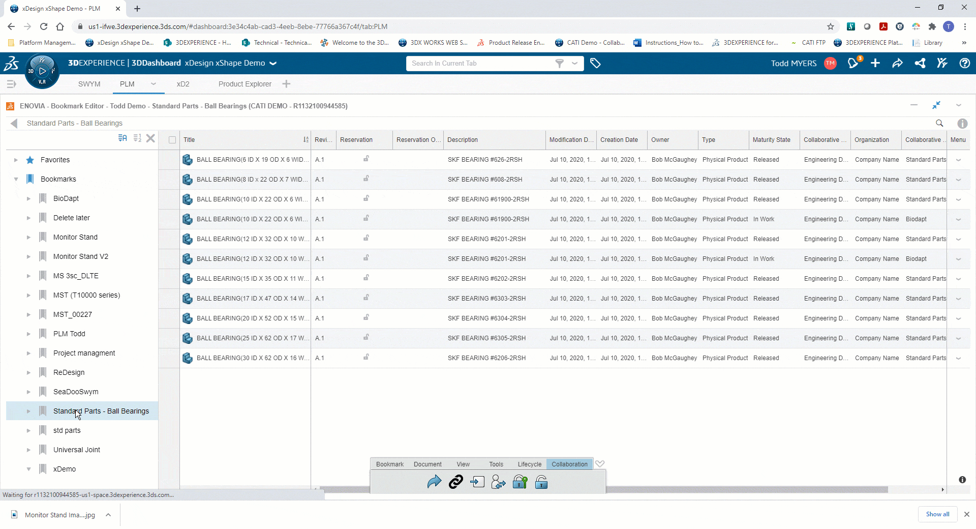The width and height of the screenshot is (976, 529).
Task: Open the PLM tab dropdown chevron
Action: [153, 84]
